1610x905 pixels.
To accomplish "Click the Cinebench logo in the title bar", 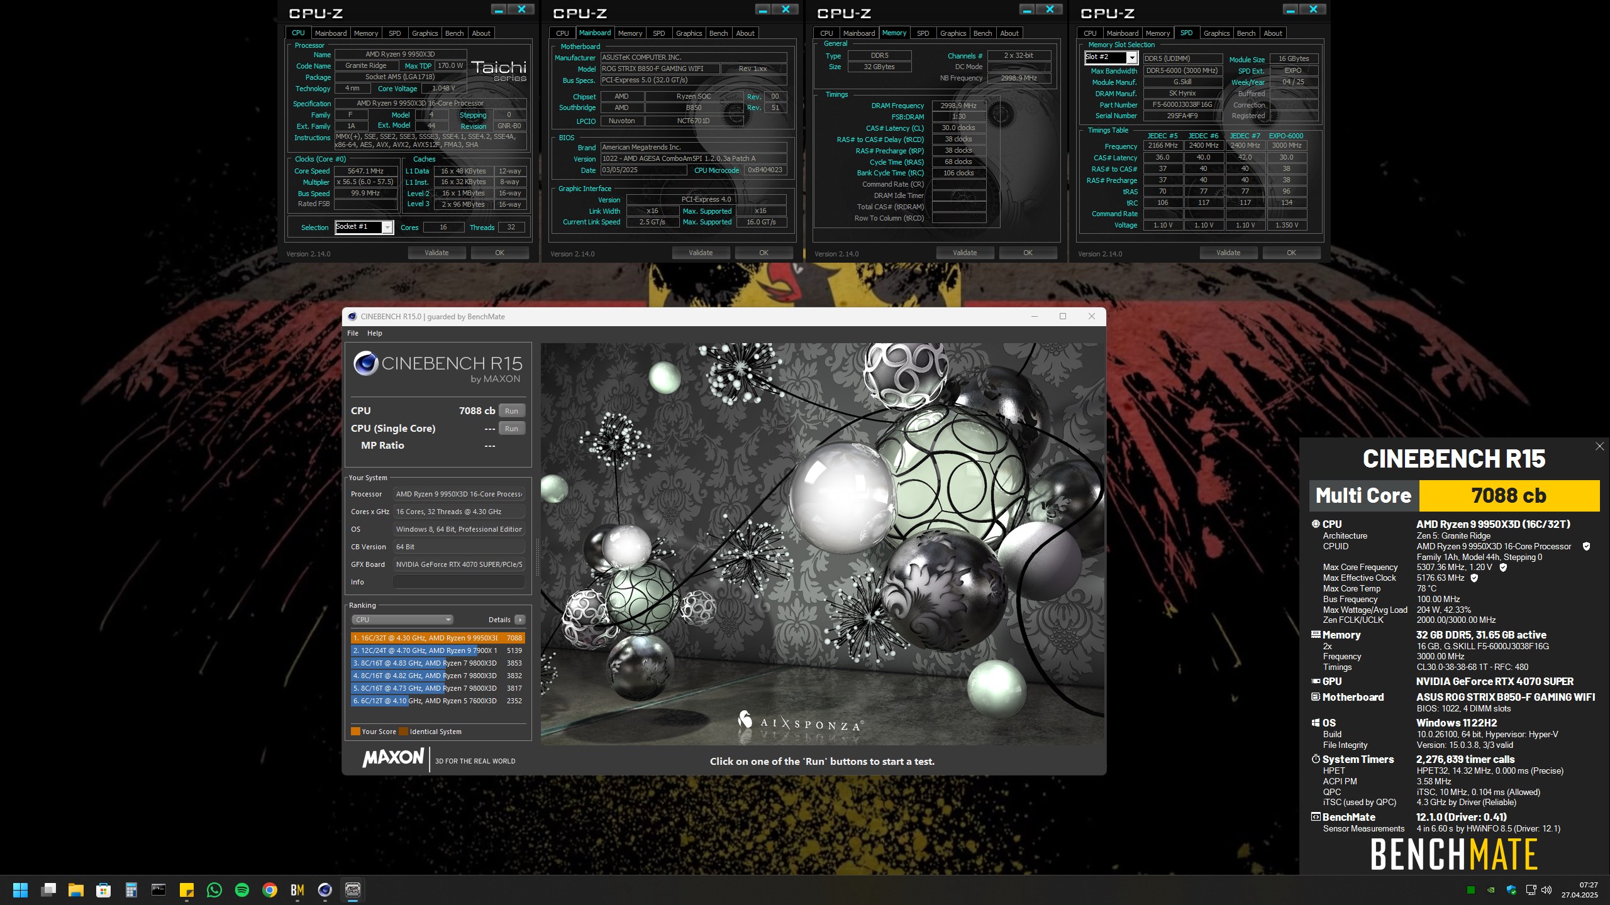I will (x=352, y=317).
